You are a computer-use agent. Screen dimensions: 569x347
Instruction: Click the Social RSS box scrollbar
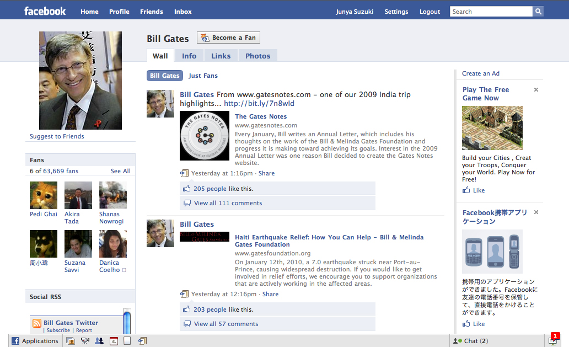[127, 321]
